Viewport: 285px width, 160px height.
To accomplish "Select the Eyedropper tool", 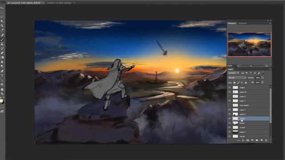I will tap(2, 31).
